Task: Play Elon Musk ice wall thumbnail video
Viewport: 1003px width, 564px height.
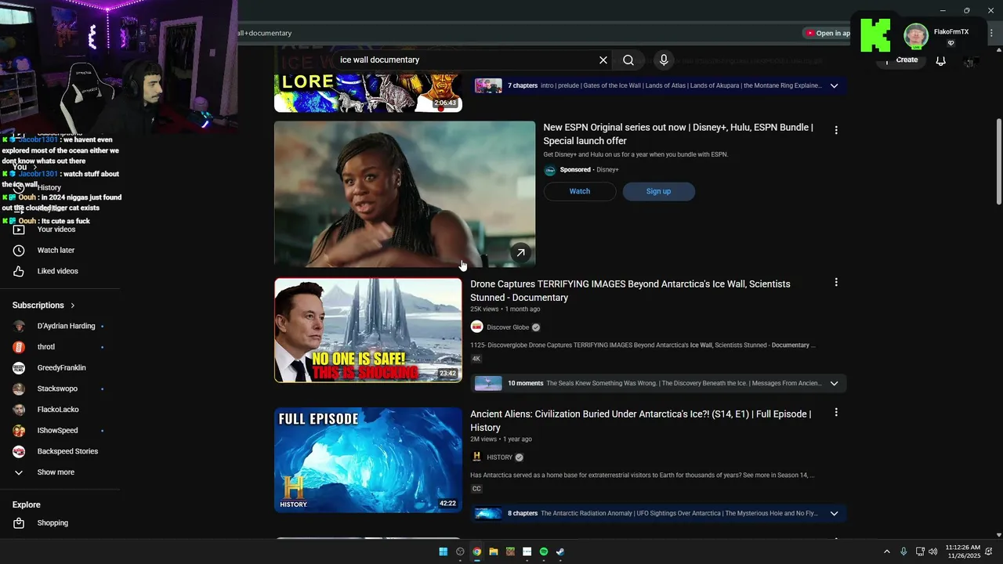Action: click(x=368, y=330)
